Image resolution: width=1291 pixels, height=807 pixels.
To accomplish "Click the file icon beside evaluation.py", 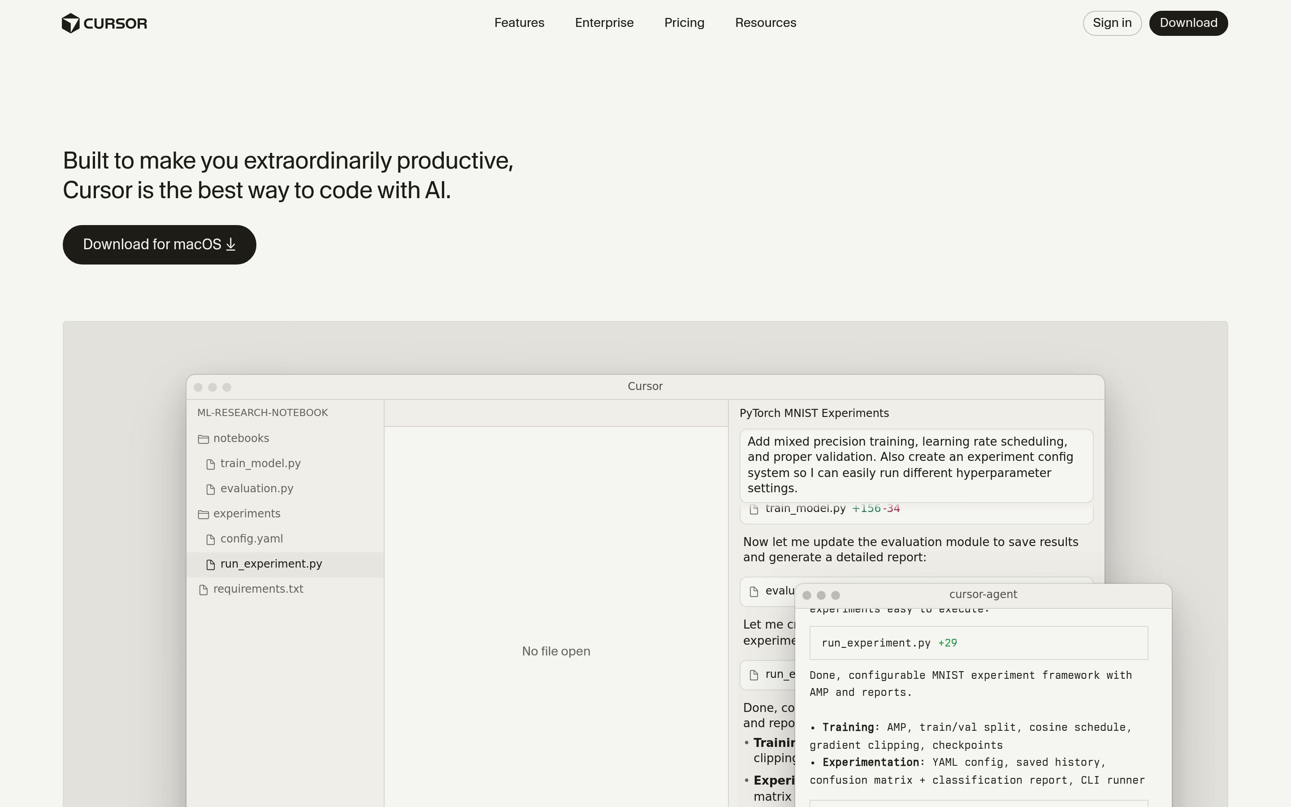I will pos(210,489).
